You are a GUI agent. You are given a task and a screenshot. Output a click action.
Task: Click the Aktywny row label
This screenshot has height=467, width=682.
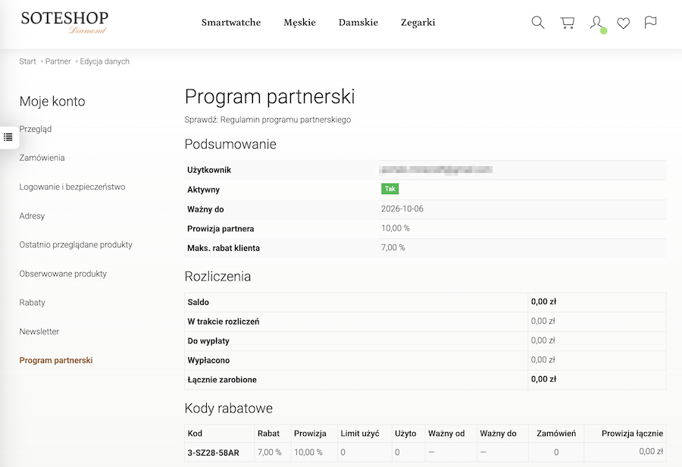coord(203,190)
